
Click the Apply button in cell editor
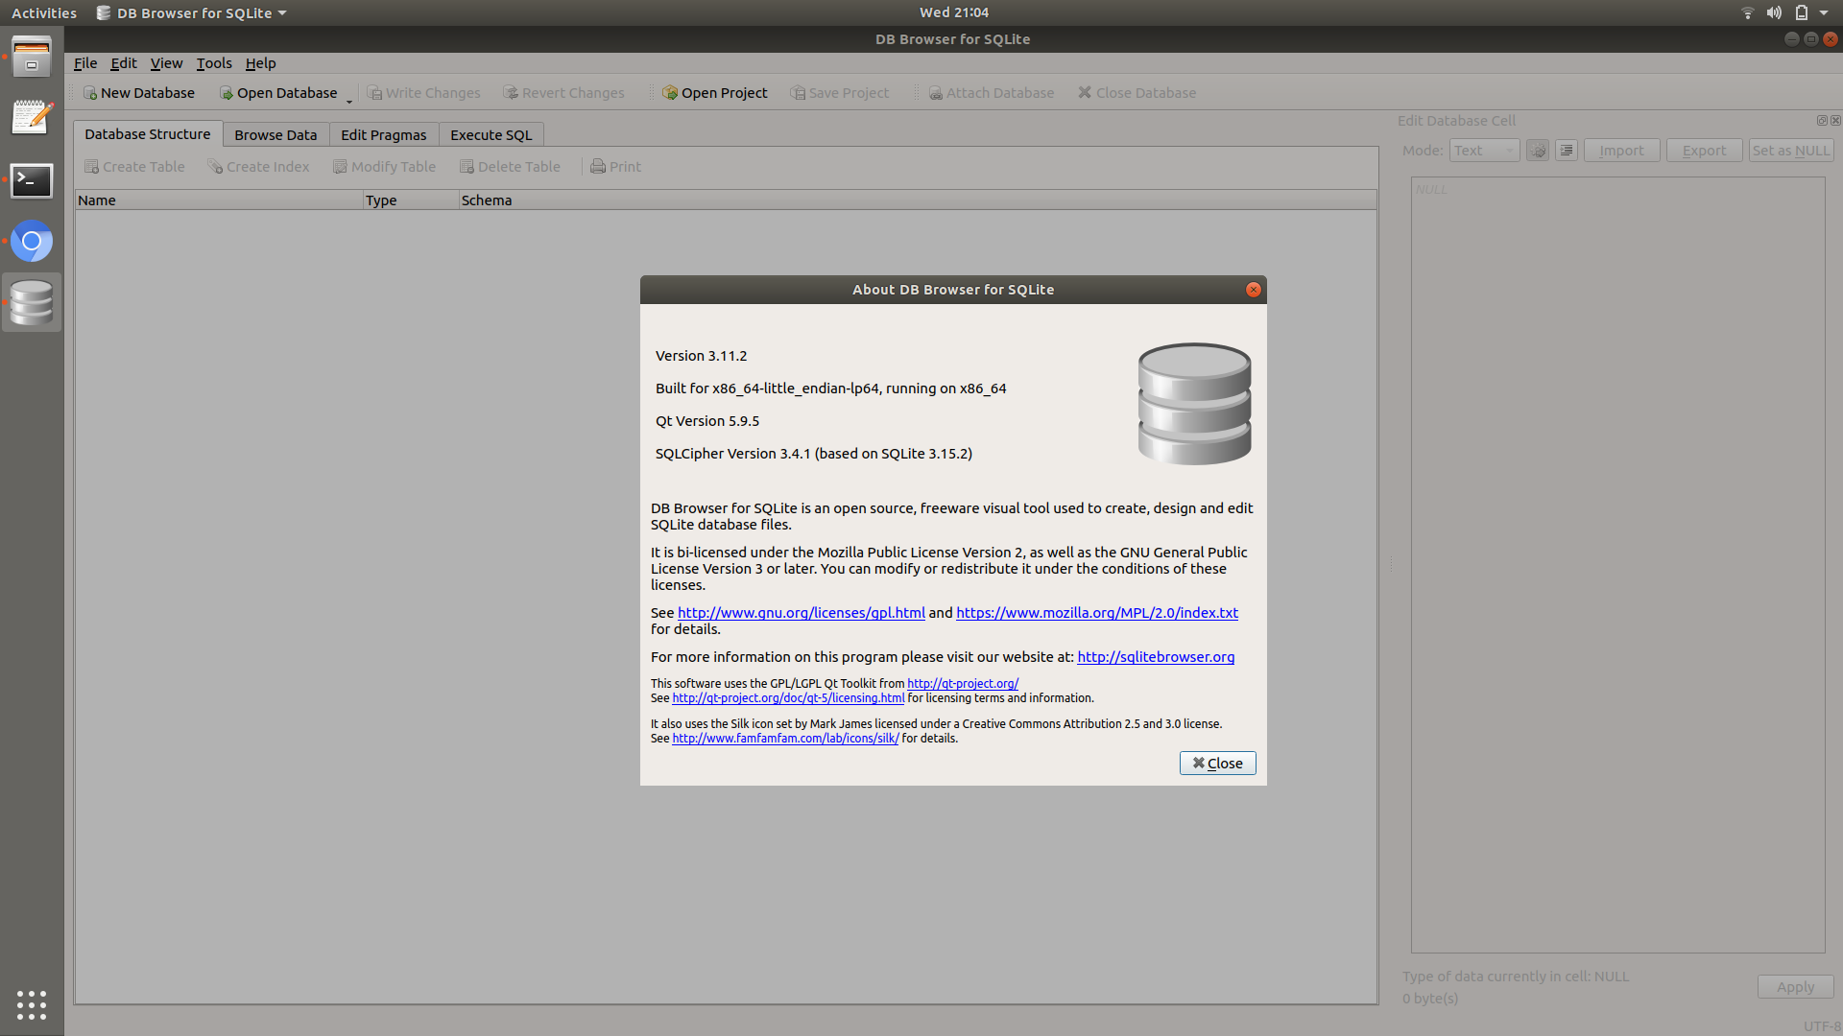1795,986
